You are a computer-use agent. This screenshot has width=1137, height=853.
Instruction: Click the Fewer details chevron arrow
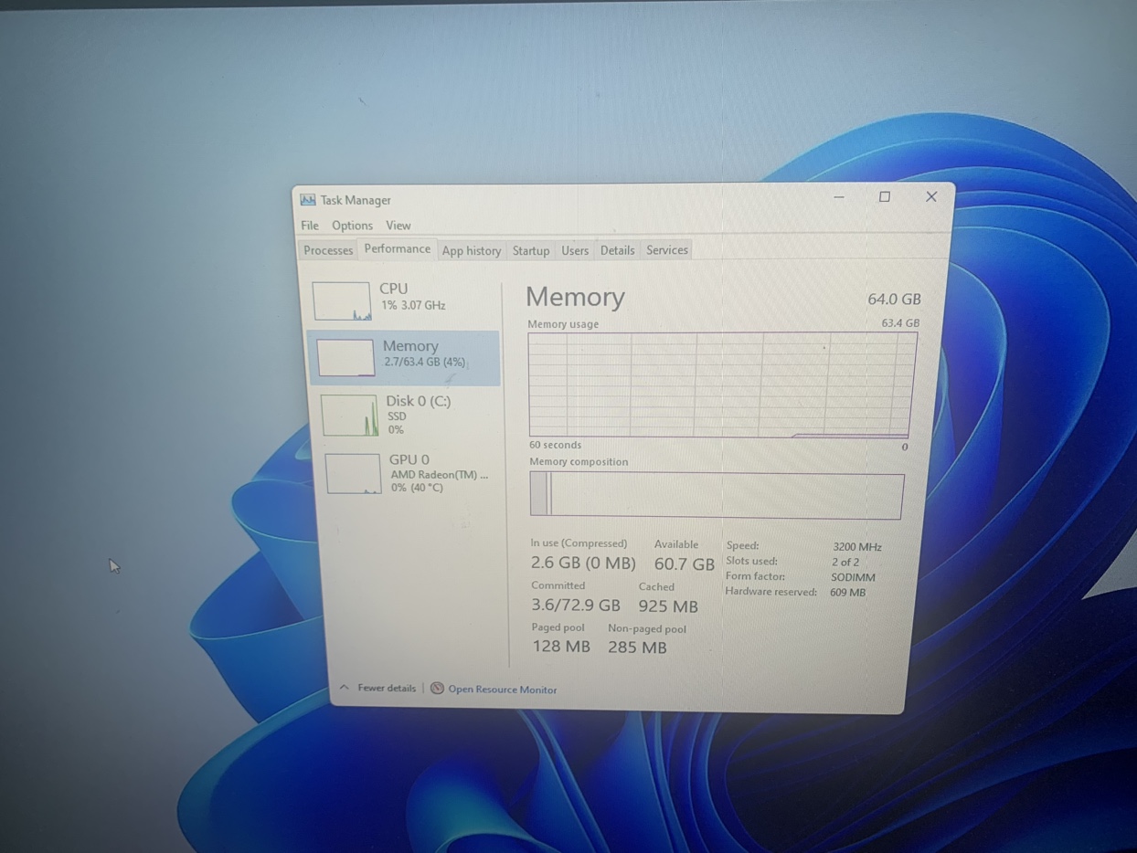click(344, 688)
